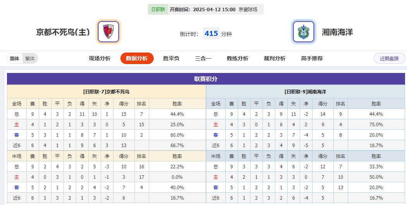Click the Kyoto Sanga team crest icon
The width and height of the screenshot is (407, 205).
point(108,32)
